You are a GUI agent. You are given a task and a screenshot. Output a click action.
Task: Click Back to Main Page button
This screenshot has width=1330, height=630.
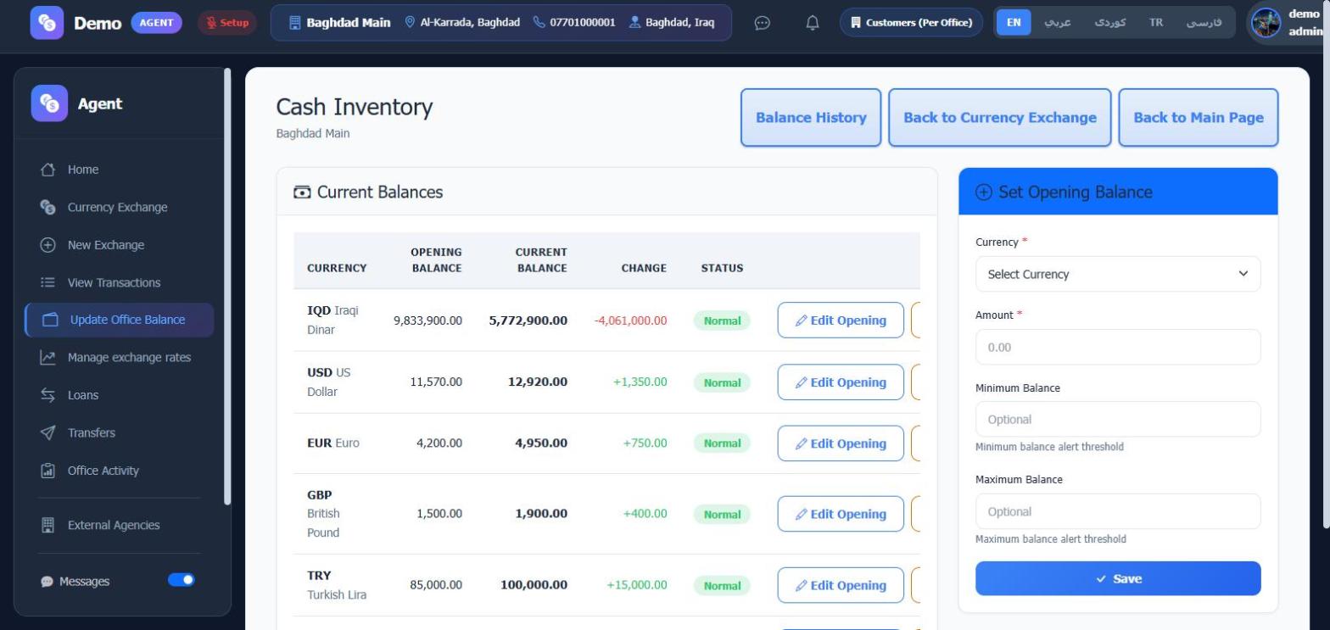coord(1199,118)
